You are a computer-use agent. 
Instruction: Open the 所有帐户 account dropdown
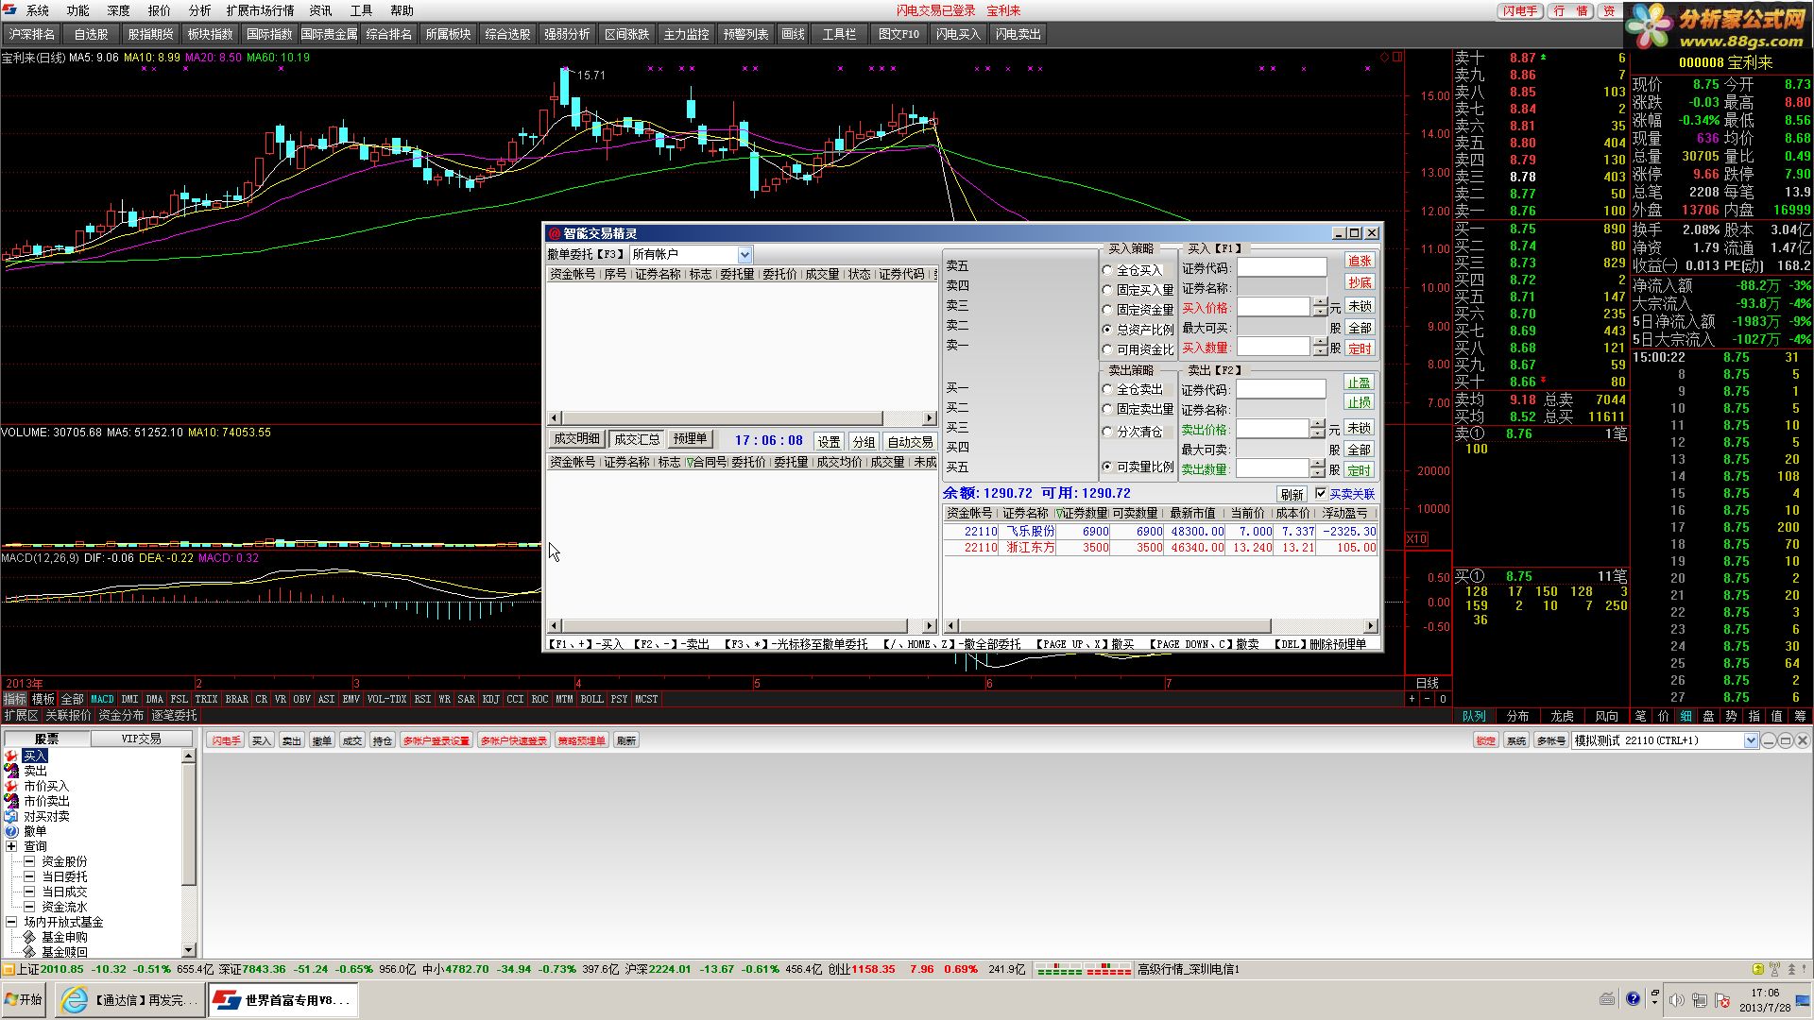click(x=744, y=254)
